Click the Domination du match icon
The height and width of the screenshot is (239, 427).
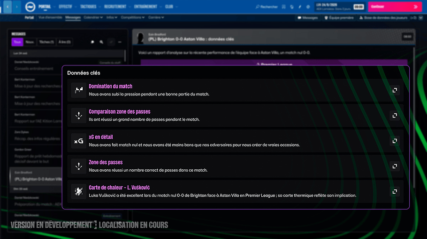click(x=79, y=90)
